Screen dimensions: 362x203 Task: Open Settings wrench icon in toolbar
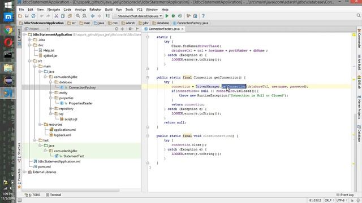(x=188, y=16)
